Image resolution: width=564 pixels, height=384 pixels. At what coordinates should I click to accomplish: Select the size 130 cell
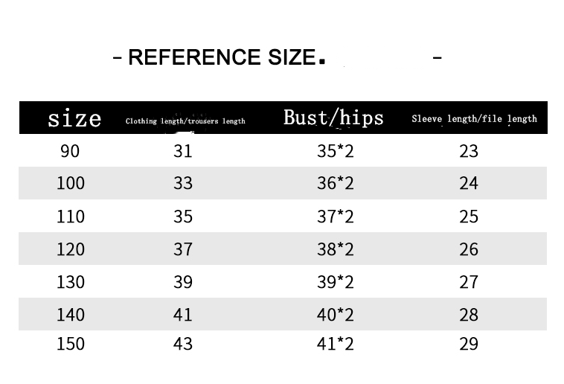point(71,282)
